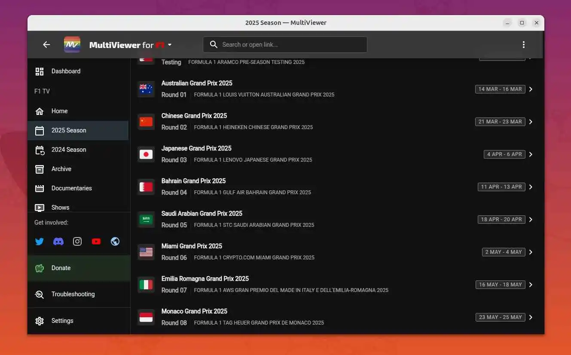Open Emilia Romagna Grand Prix 2025 entry
The height and width of the screenshot is (355, 571).
[x=337, y=285]
